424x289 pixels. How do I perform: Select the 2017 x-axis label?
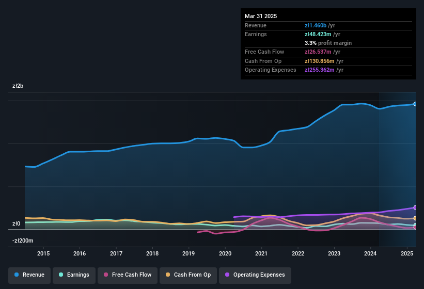tap(116, 253)
